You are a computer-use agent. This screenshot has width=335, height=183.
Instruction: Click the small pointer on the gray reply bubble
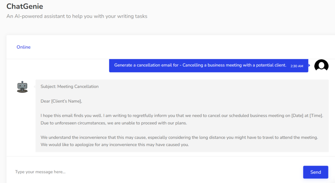[35, 87]
